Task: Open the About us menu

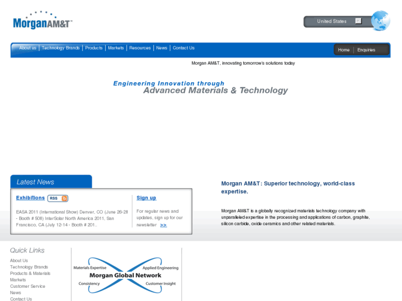Action: coord(28,48)
